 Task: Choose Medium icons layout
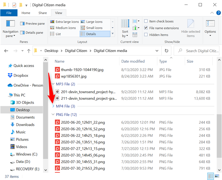pyautogui.click(x=63, y=28)
